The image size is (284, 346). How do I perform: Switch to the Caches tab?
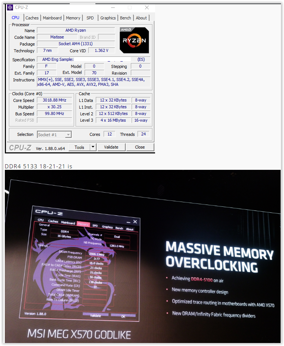coord(32,18)
